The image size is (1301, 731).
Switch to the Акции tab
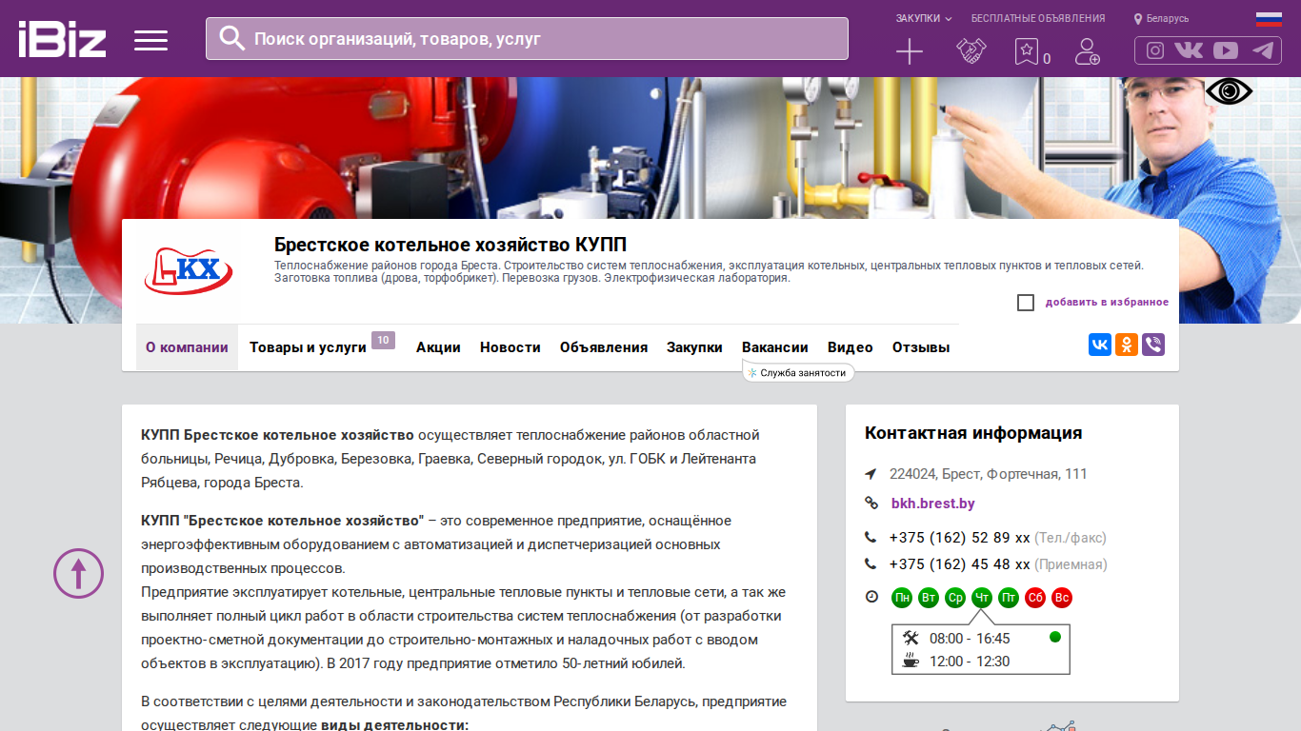(438, 347)
